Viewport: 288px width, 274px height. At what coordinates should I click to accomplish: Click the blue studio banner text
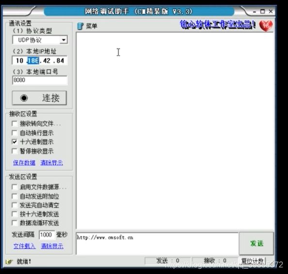point(218,25)
